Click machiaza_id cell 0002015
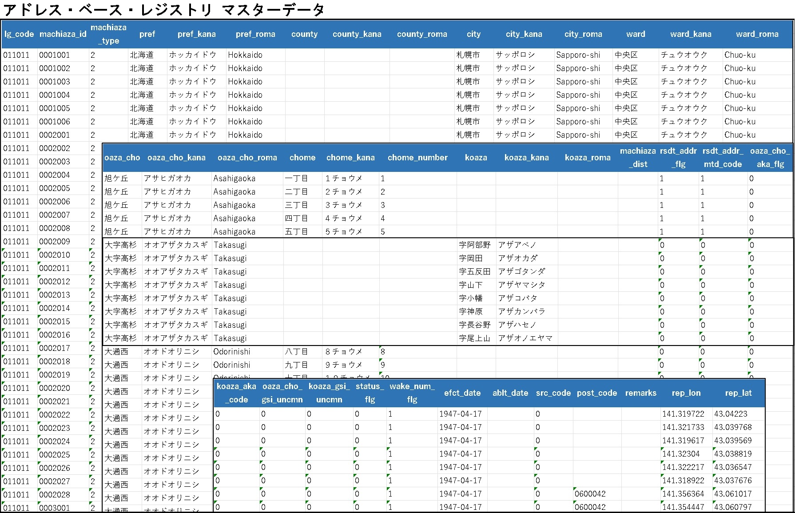 point(55,322)
